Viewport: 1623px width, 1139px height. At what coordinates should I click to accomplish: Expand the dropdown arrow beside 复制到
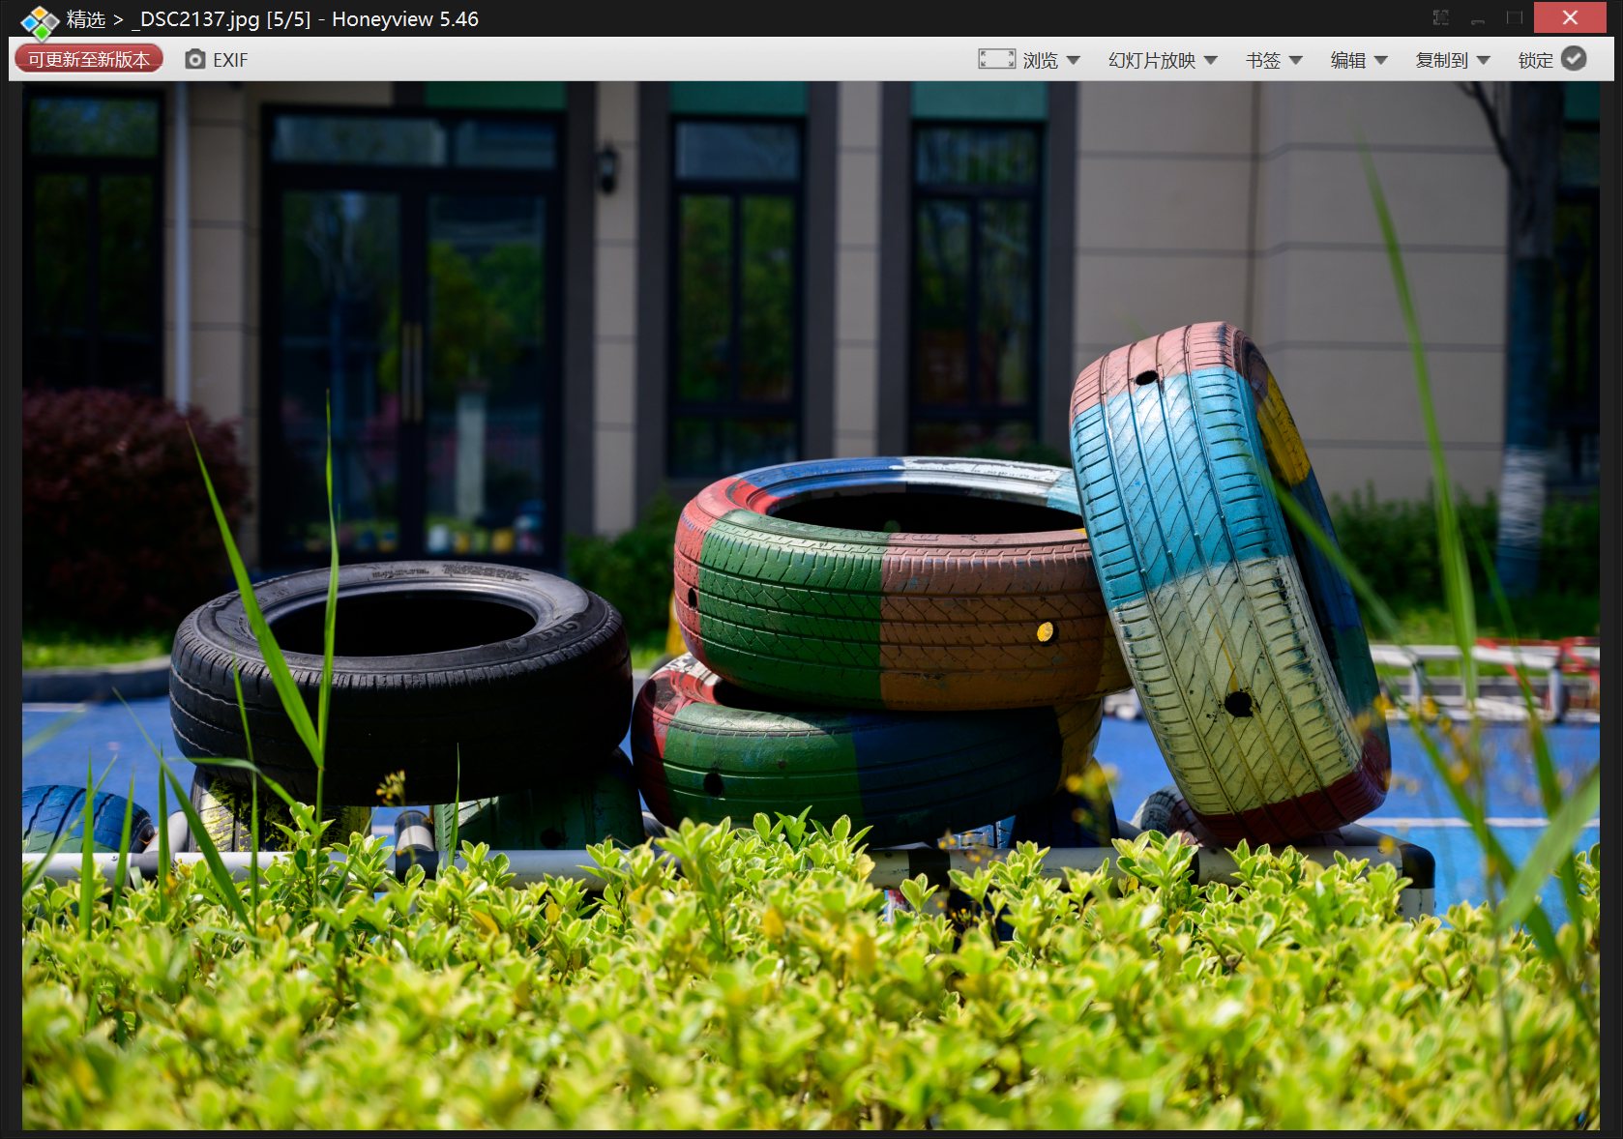[x=1484, y=60]
